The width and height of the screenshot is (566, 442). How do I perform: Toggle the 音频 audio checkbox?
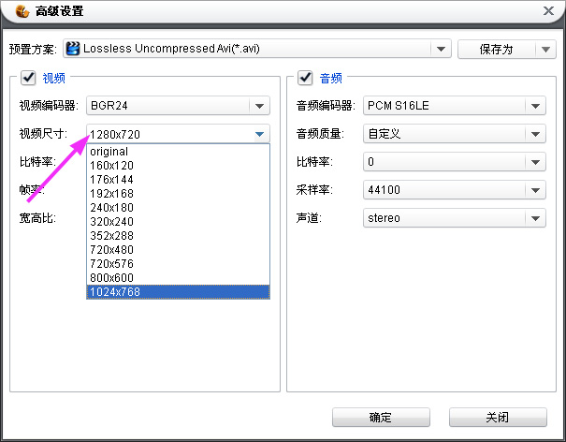point(305,78)
